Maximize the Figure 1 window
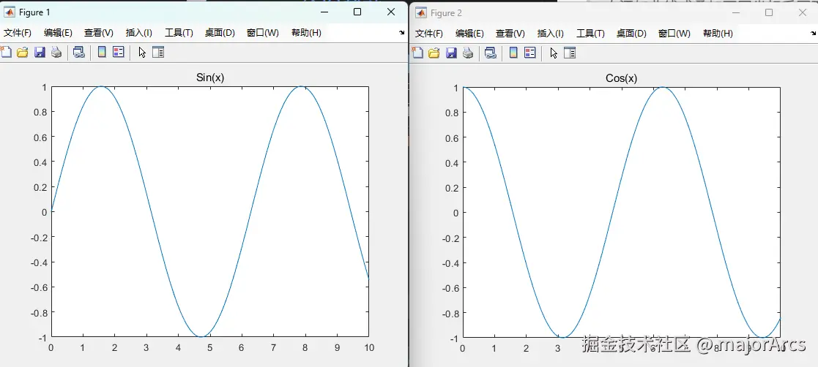 coord(357,12)
